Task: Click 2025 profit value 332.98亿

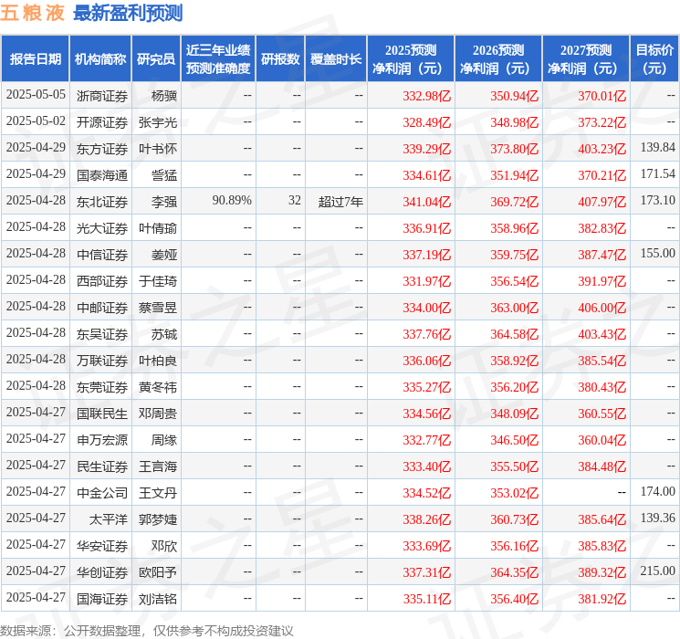Action: (427, 96)
